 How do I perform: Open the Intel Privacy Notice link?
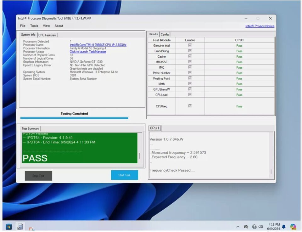pos(260,26)
